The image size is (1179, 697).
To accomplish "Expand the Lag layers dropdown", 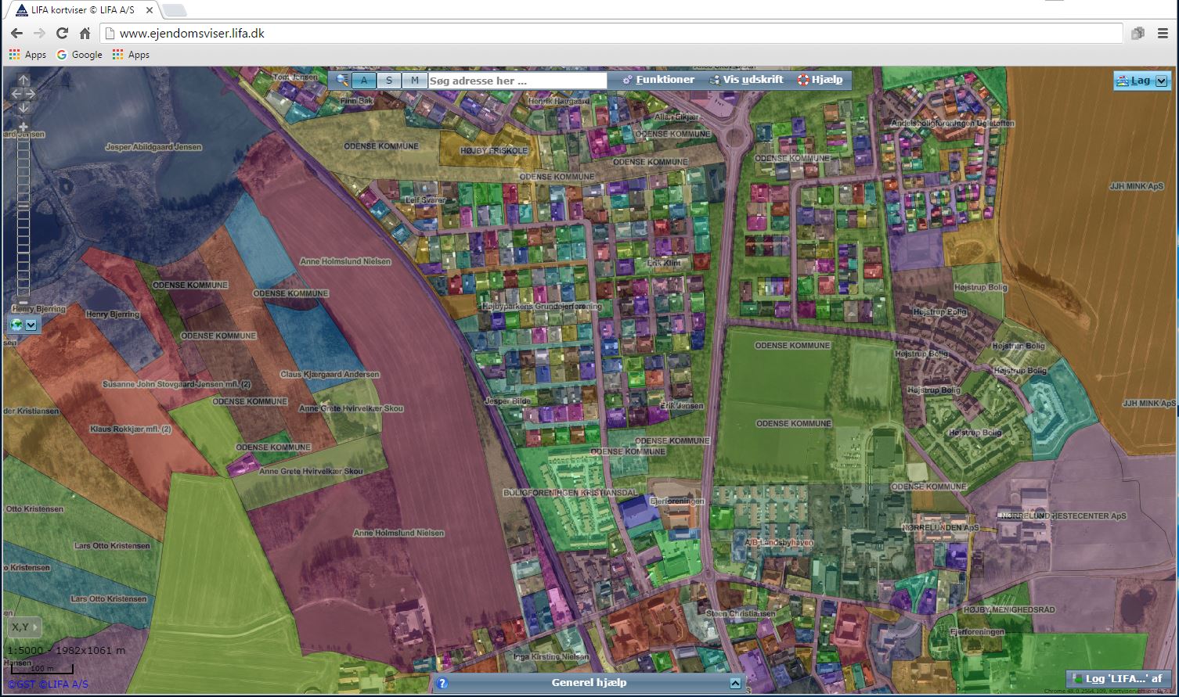I will 1161,81.
